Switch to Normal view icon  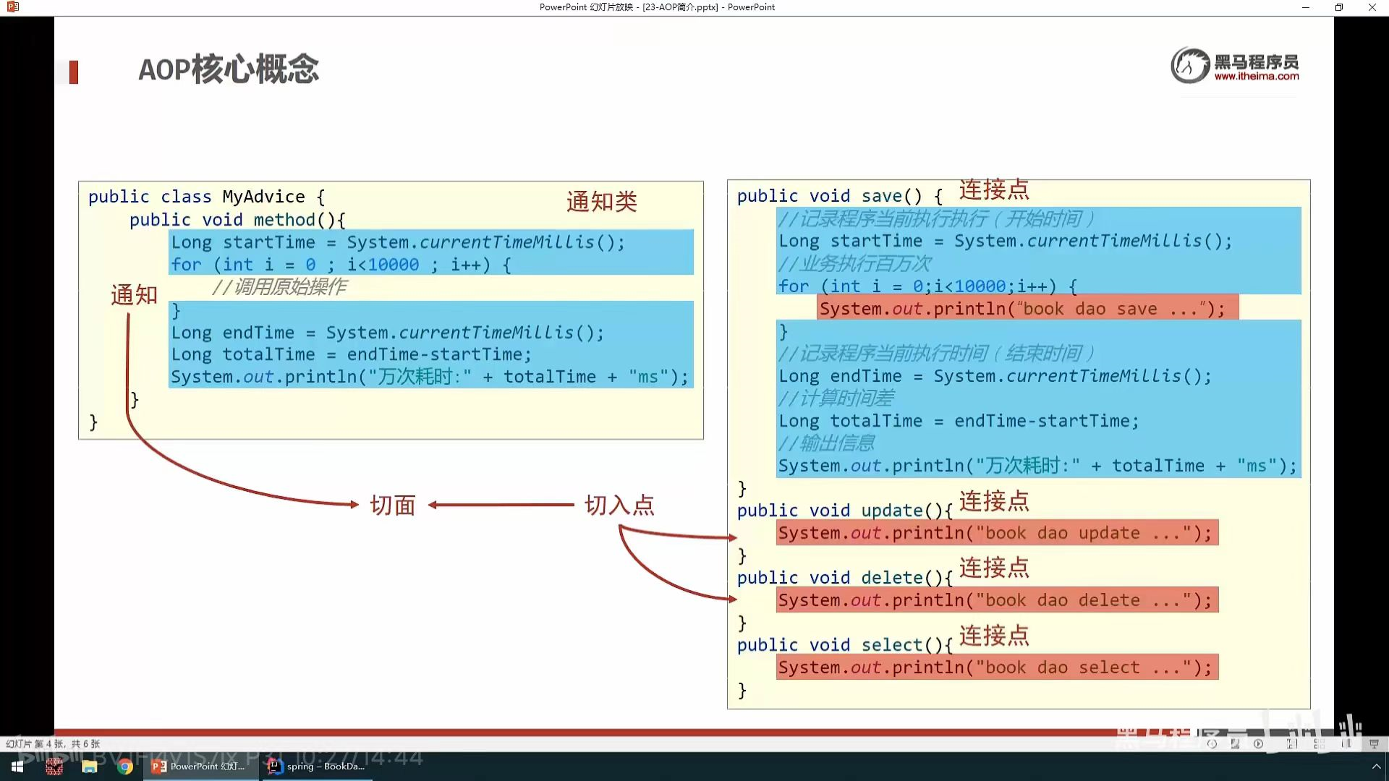1291,743
